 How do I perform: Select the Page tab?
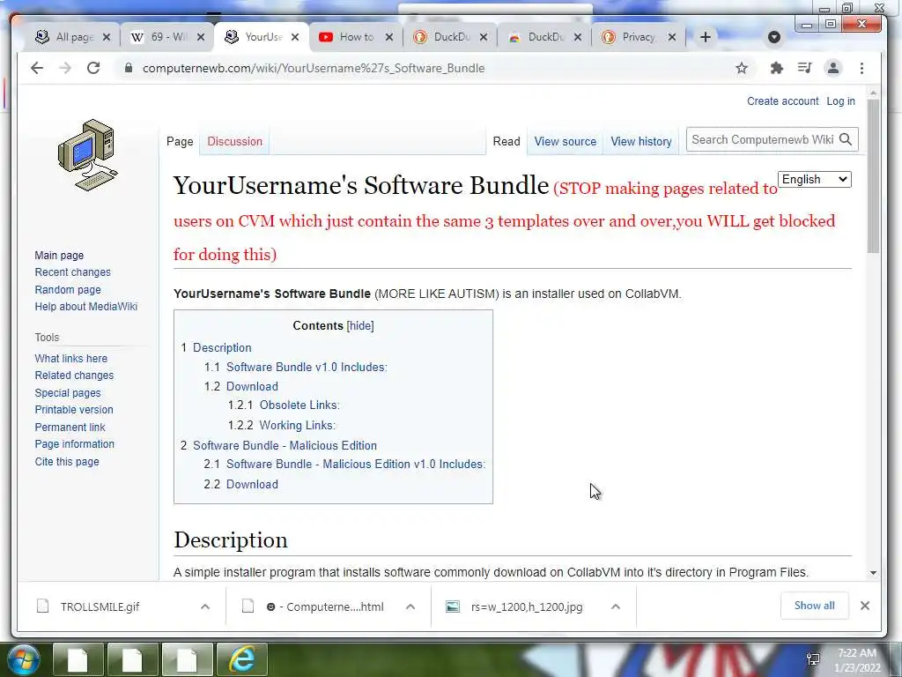click(x=180, y=141)
